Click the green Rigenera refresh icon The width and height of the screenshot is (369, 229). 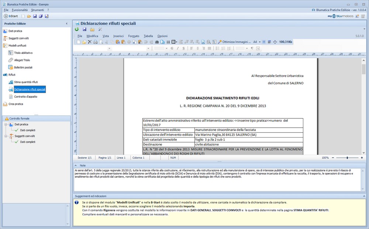(77, 30)
